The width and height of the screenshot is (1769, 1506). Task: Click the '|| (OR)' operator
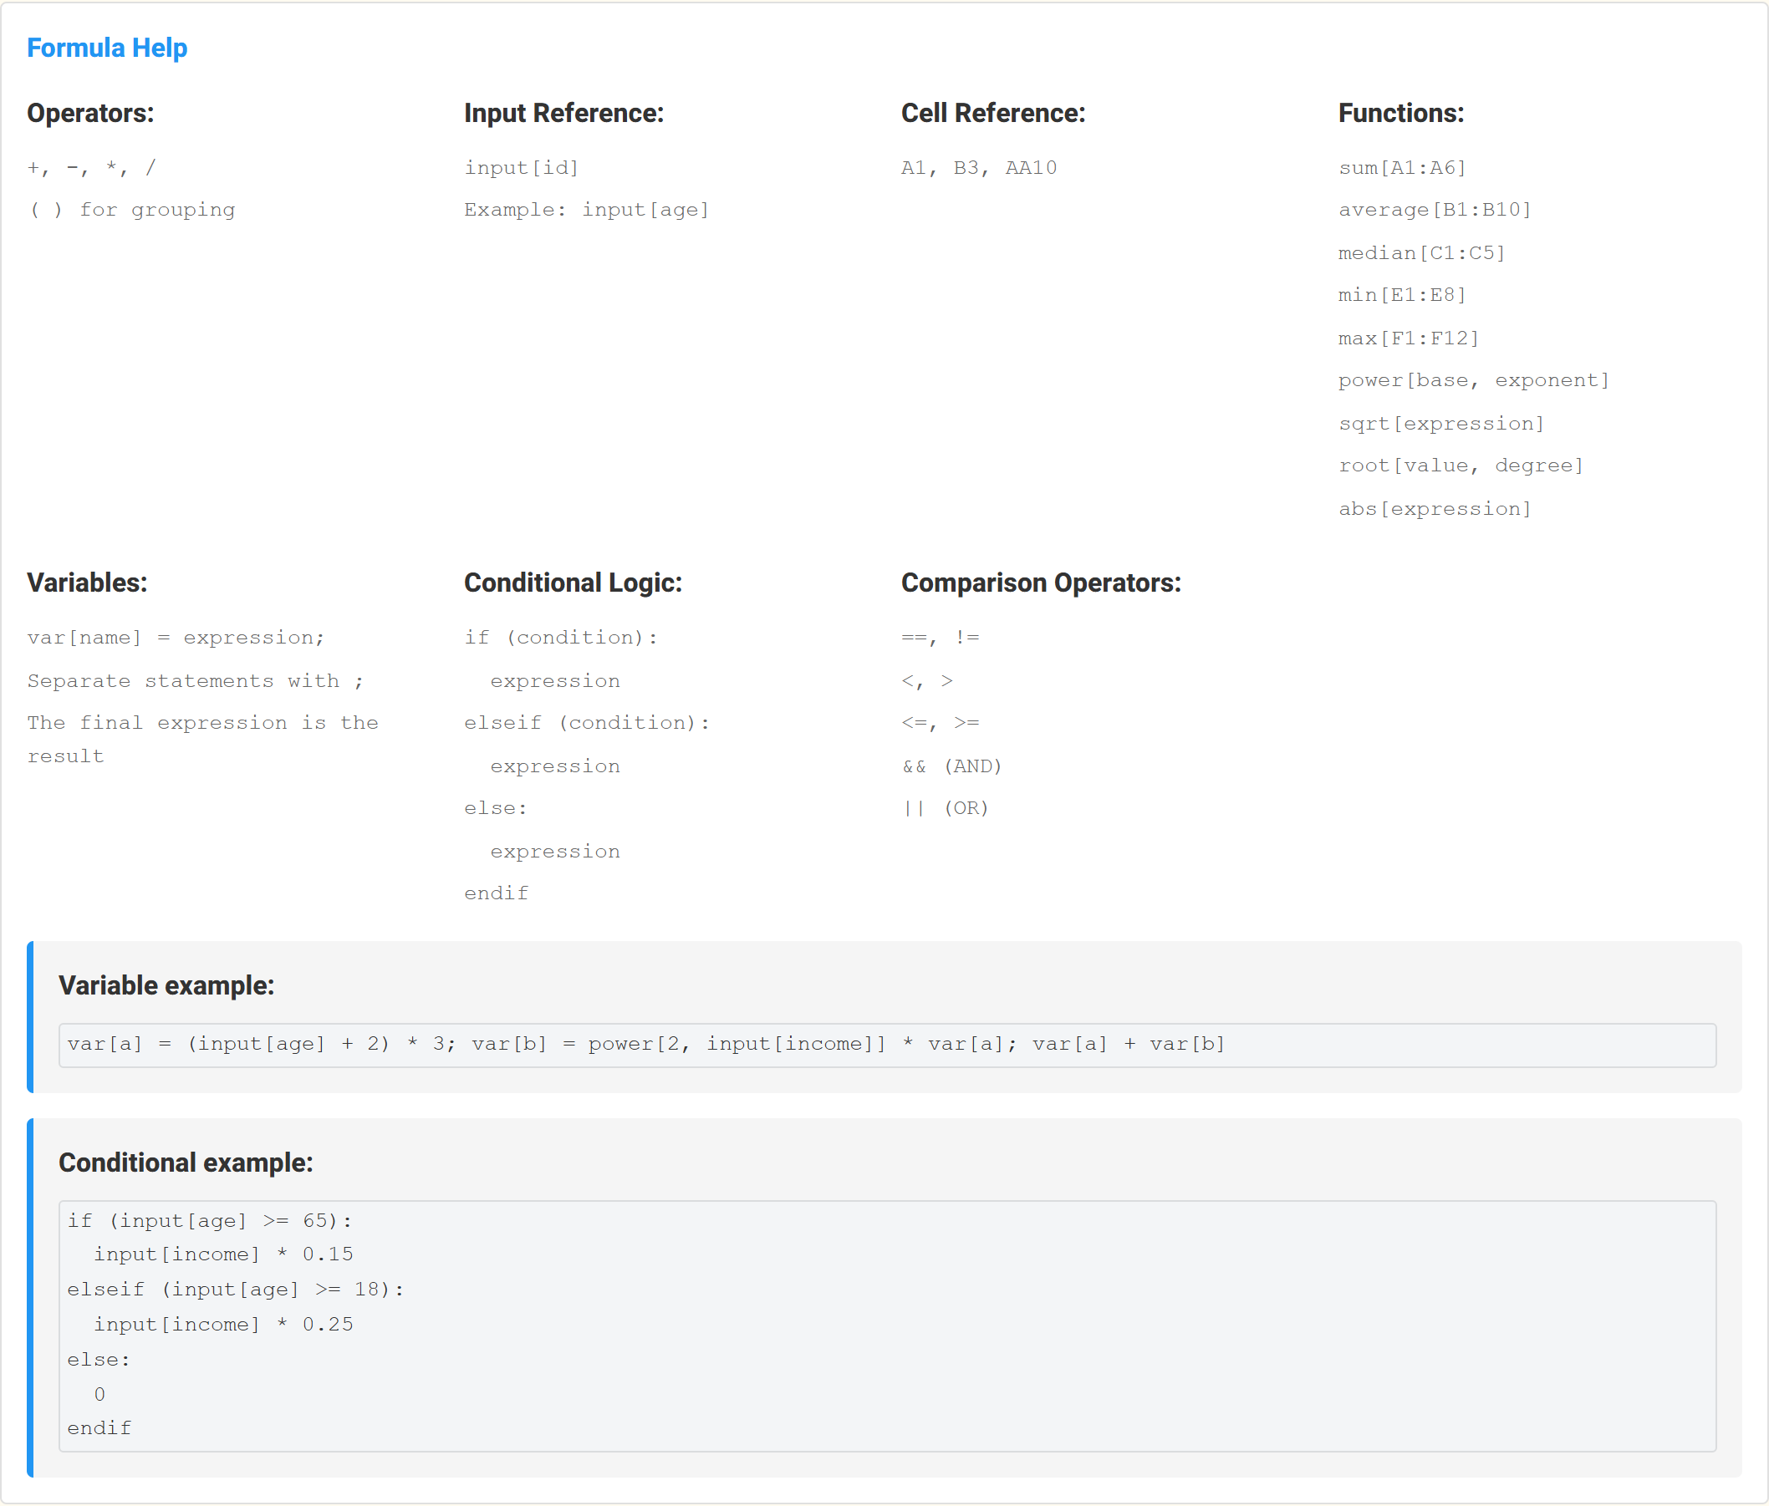pyautogui.click(x=946, y=808)
